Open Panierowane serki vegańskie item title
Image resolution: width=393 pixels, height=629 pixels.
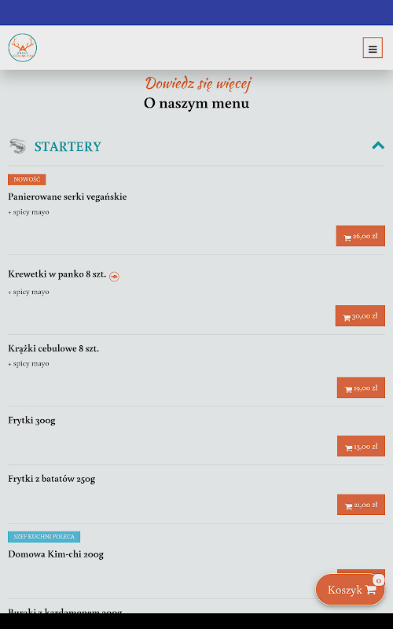(x=68, y=197)
